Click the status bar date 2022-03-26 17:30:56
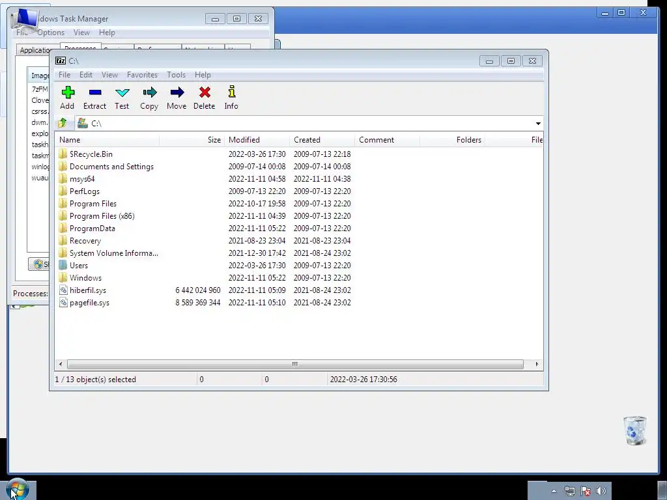The image size is (667, 500). point(363,380)
